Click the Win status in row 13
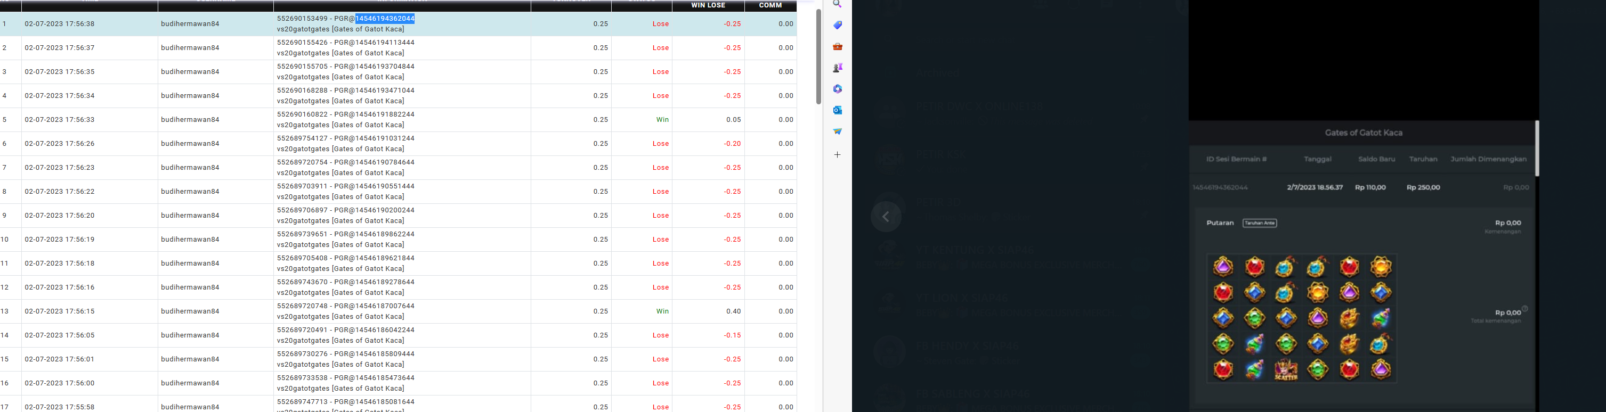The image size is (1606, 412). point(662,311)
